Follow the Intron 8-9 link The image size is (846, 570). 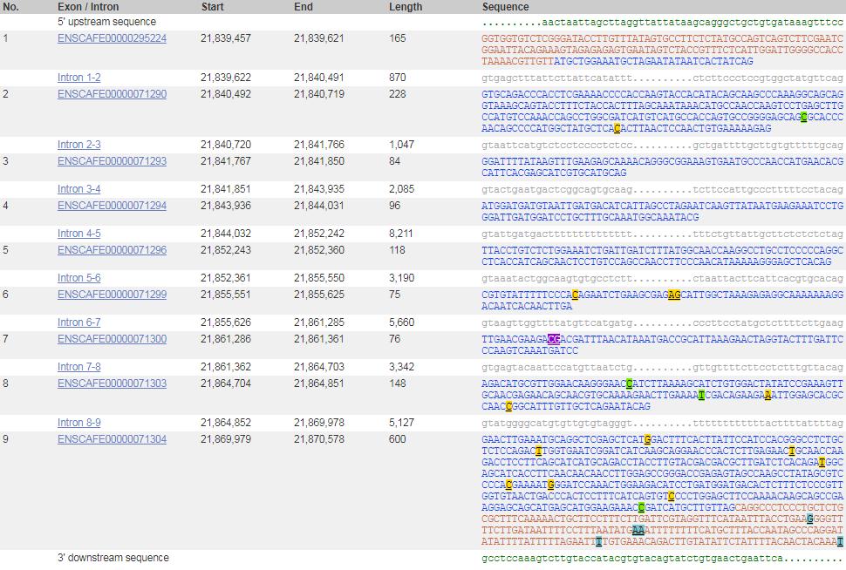click(78, 423)
